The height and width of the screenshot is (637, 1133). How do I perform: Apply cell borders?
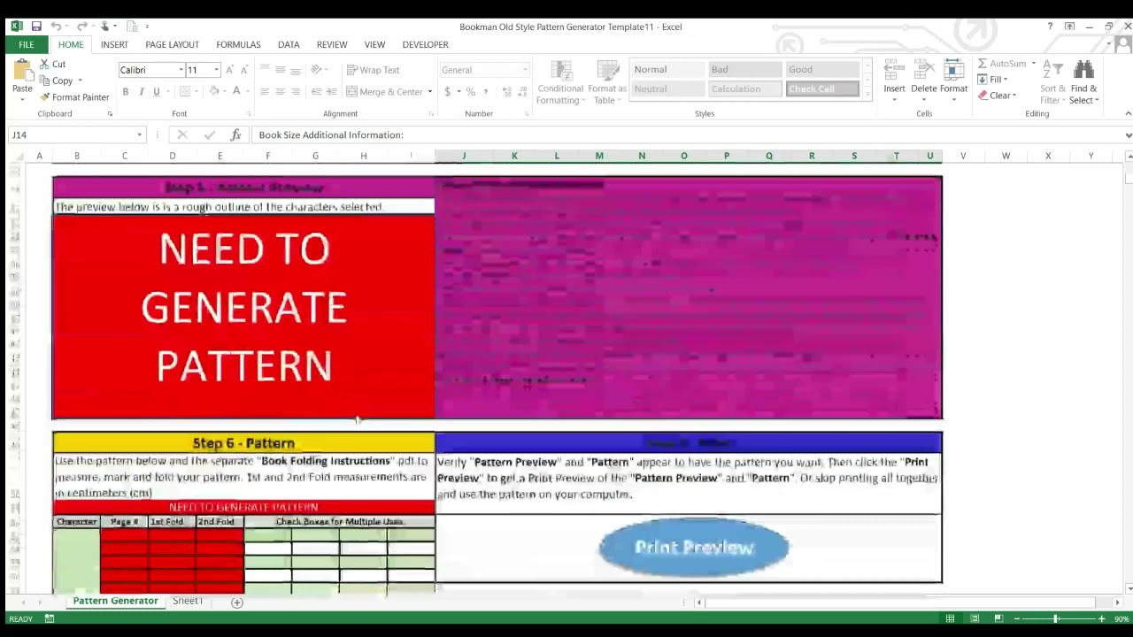tap(185, 92)
